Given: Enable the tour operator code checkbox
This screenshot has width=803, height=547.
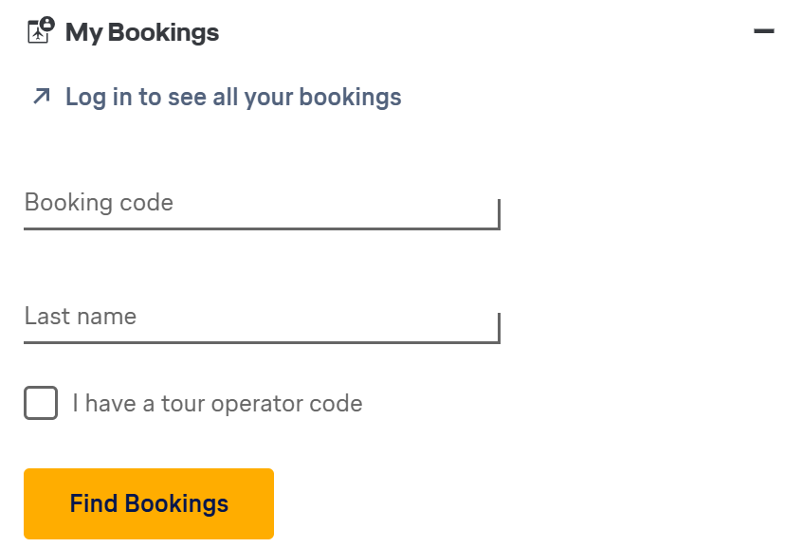Looking at the screenshot, I should (x=41, y=403).
